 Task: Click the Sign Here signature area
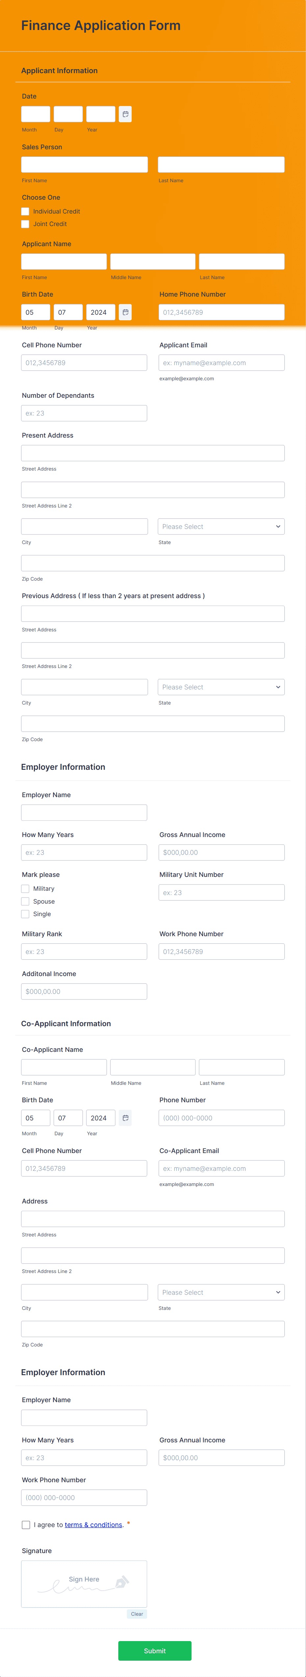(85, 1584)
